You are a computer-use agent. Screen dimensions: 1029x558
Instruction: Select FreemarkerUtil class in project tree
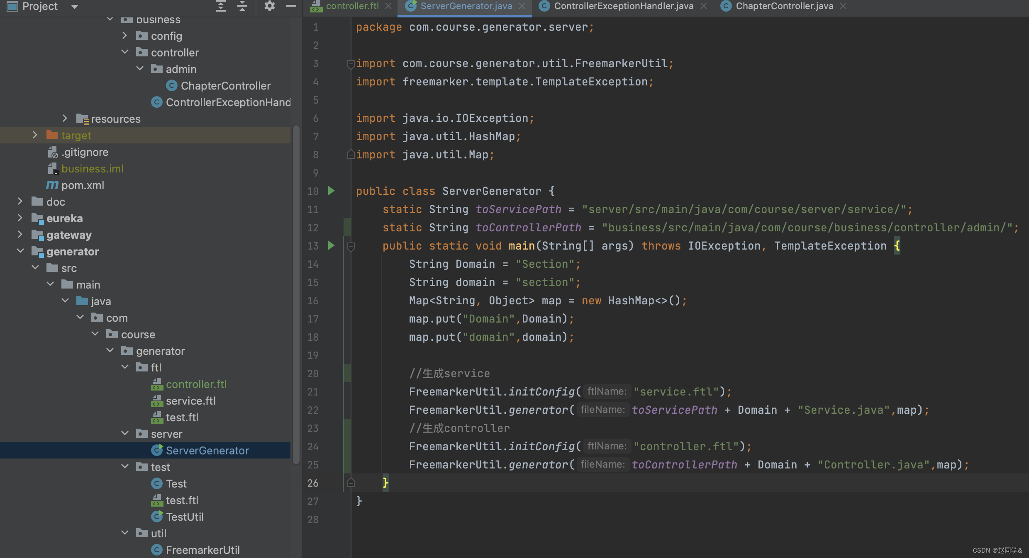[x=202, y=550]
